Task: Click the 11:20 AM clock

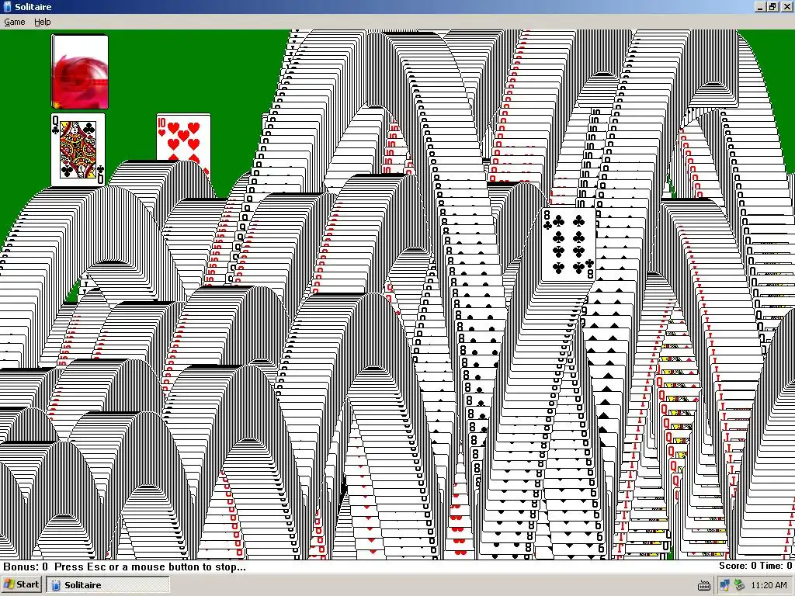Action: [x=769, y=585]
